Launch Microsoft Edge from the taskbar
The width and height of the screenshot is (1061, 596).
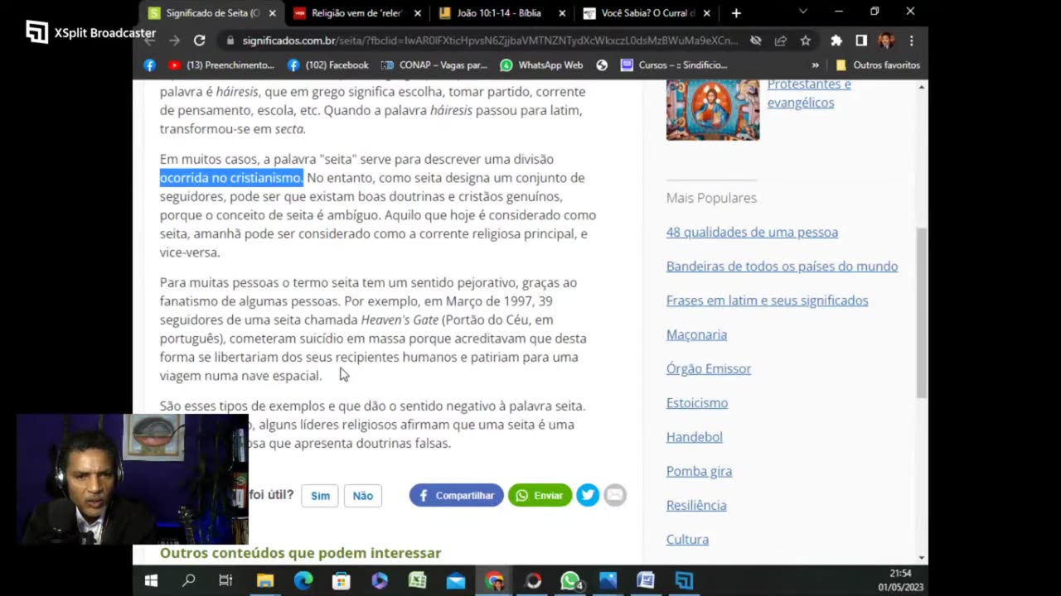click(303, 580)
